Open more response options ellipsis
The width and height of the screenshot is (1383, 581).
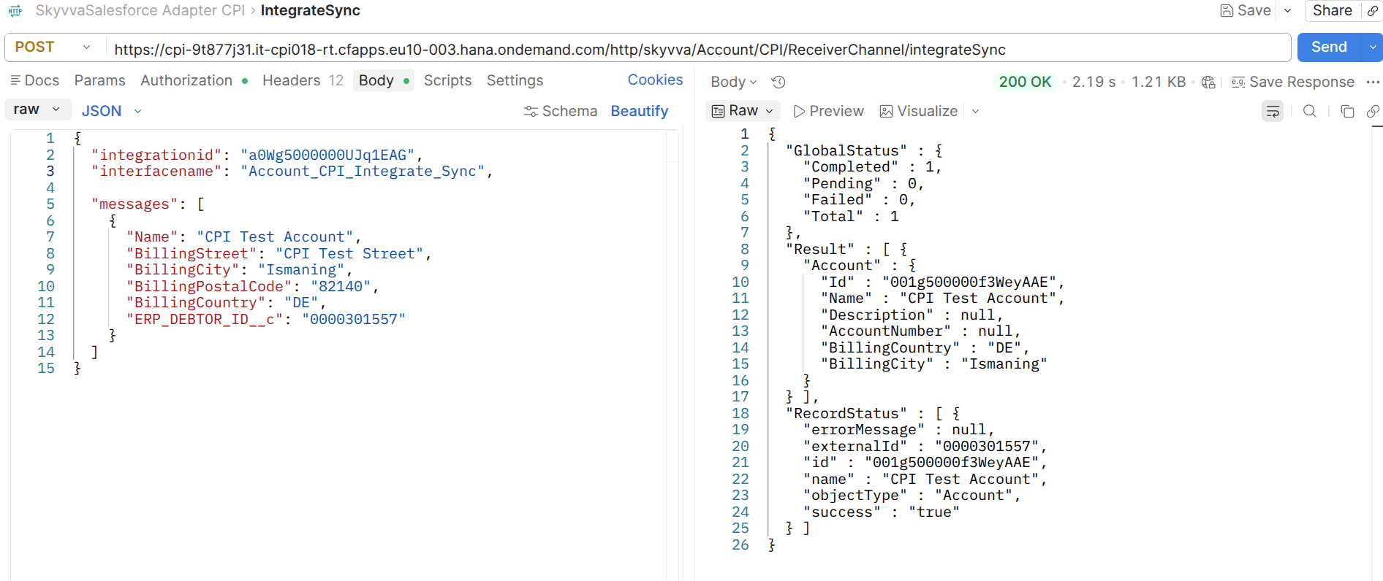tap(1373, 82)
